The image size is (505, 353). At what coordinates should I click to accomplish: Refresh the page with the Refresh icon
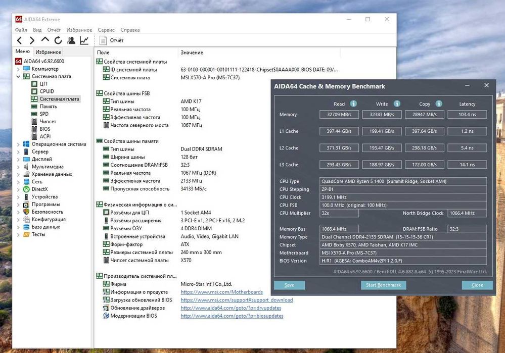tap(58, 40)
